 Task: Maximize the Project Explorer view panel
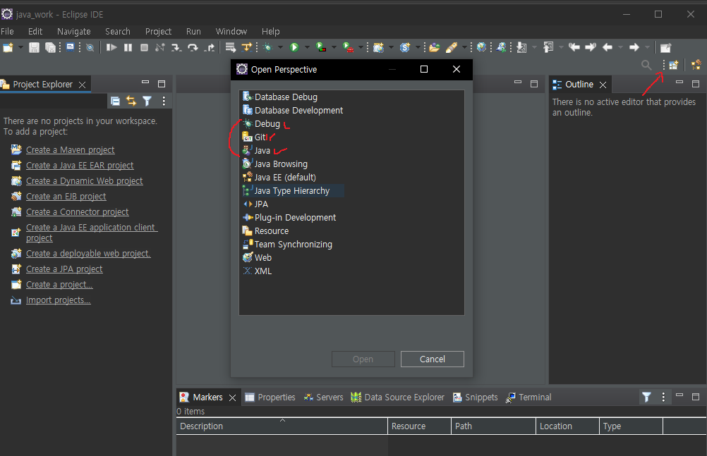(x=162, y=84)
